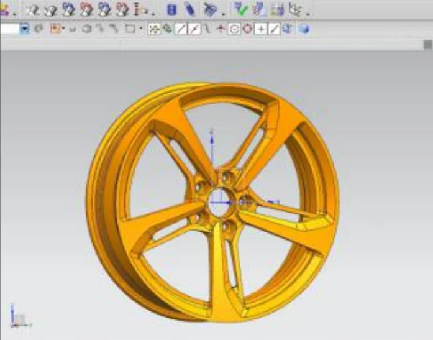
Task: Click the view triad in the bottom-left corner
Action: tap(18, 316)
